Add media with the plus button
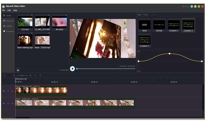This screenshot has width=205, height=123. [18, 70]
